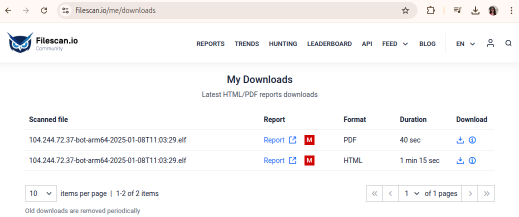Go to the REPORTS menu
This screenshot has height=217, width=519.
pyautogui.click(x=210, y=43)
